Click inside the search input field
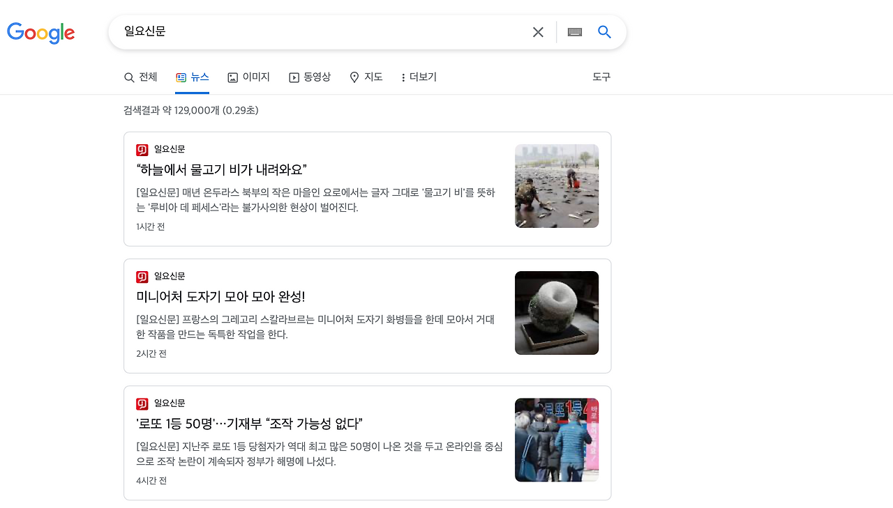Image resolution: width=893 pixels, height=508 pixels. (314, 31)
